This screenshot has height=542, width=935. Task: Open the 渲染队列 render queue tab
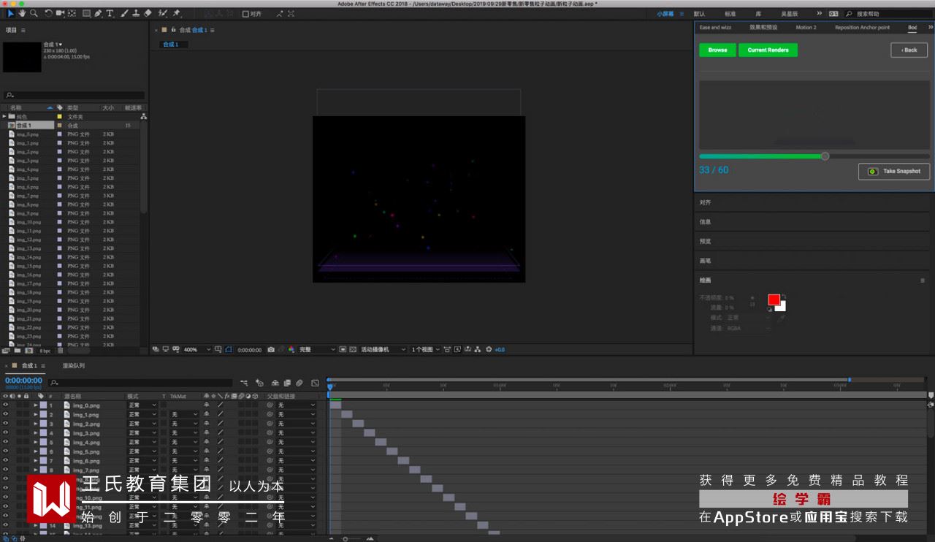click(73, 366)
